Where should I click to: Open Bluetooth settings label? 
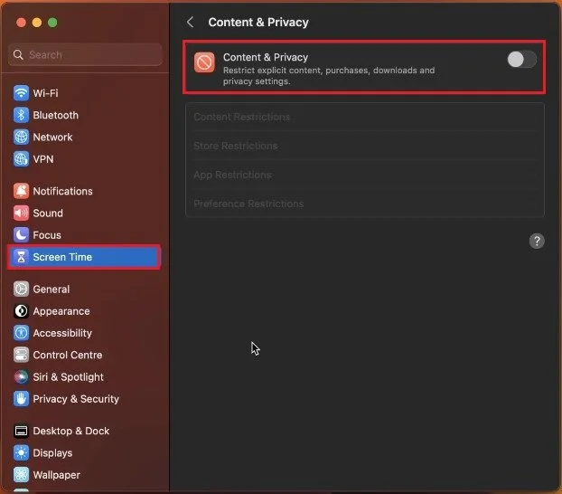tap(55, 115)
